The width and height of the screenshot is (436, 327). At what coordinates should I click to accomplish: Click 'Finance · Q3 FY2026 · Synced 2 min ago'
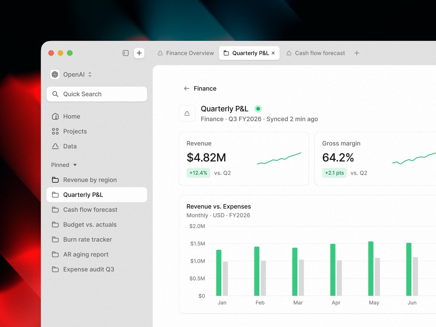click(x=259, y=119)
